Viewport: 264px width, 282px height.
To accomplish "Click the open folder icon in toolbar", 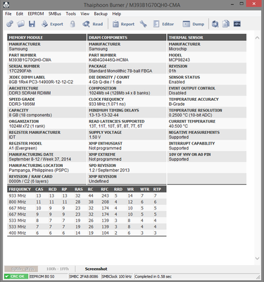I will coord(20,24).
